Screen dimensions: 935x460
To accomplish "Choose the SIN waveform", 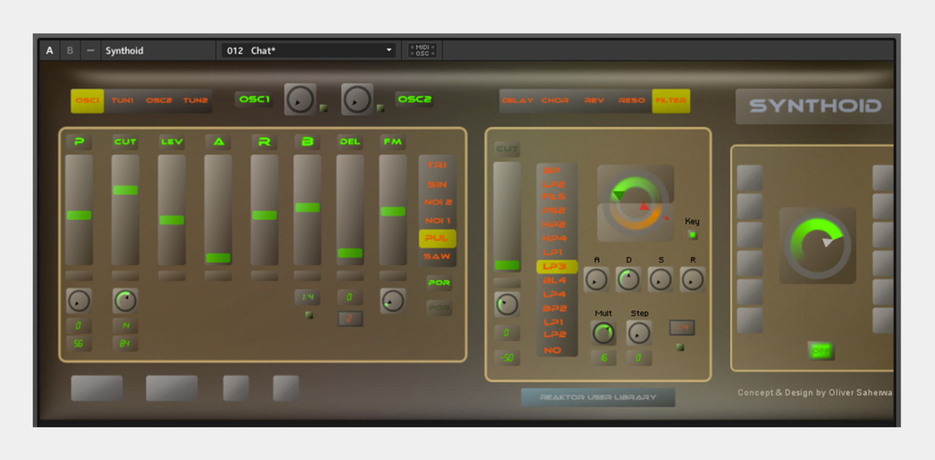I will (437, 183).
